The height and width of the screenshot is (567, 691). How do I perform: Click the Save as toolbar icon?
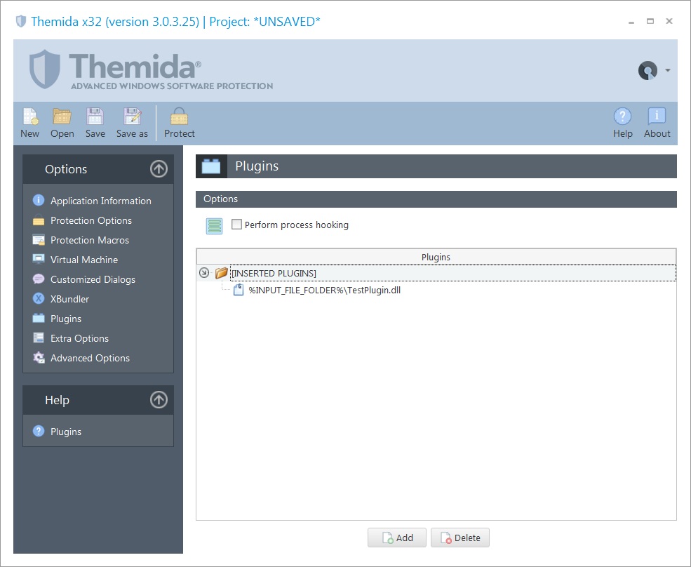[132, 116]
